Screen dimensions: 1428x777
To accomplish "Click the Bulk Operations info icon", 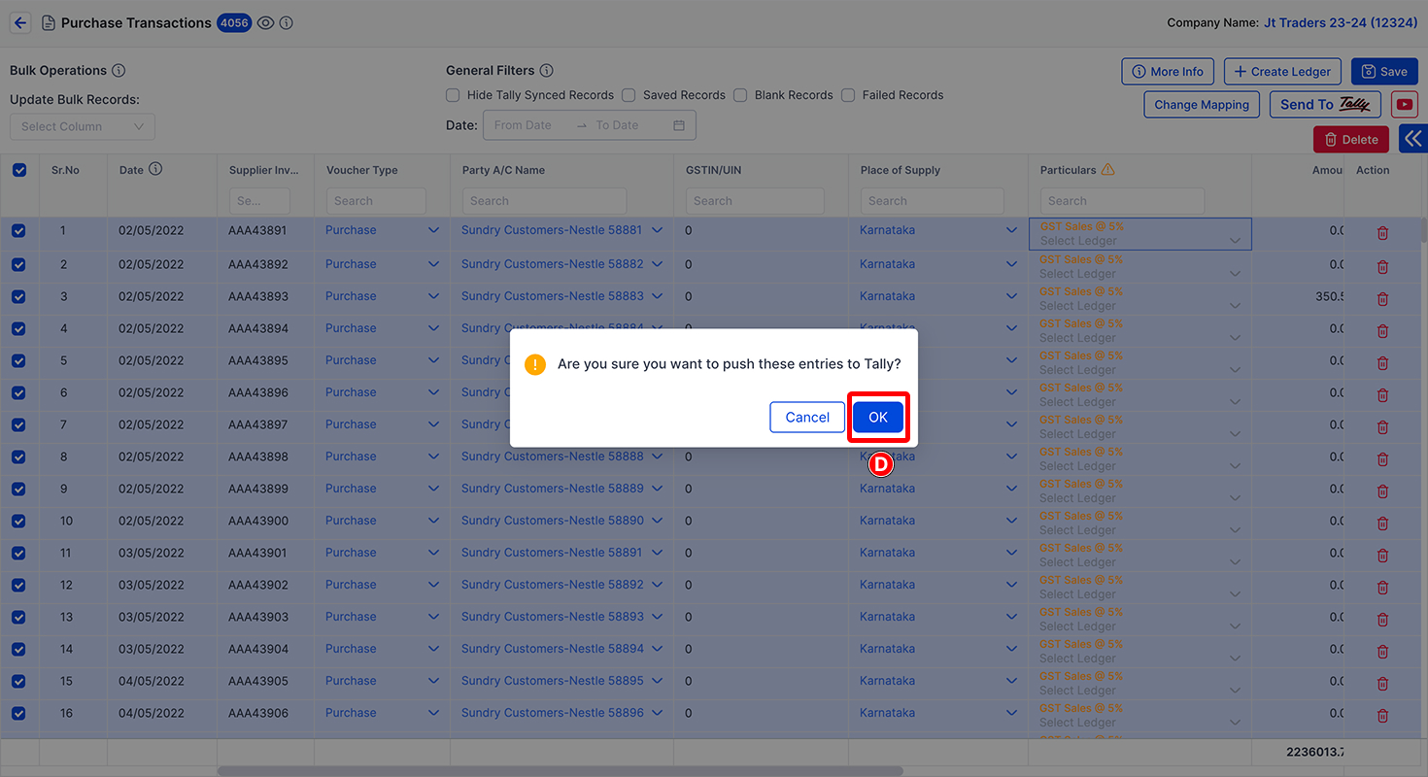I will pyautogui.click(x=119, y=71).
